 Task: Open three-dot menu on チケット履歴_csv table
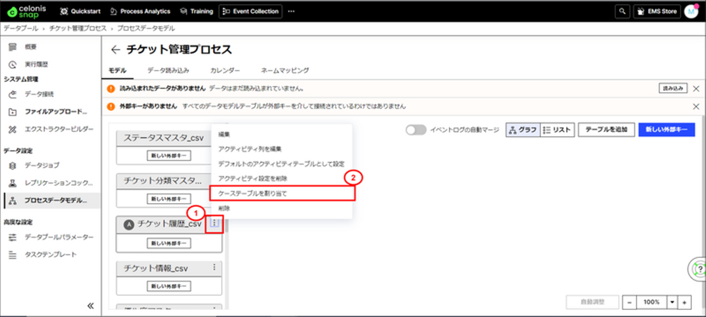click(214, 224)
